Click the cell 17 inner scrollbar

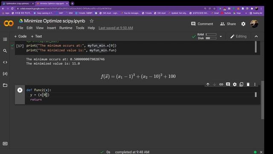(256, 47)
